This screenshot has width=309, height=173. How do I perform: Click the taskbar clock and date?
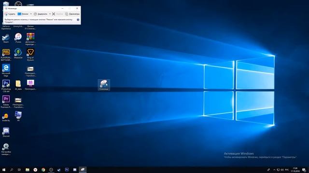click(295, 170)
